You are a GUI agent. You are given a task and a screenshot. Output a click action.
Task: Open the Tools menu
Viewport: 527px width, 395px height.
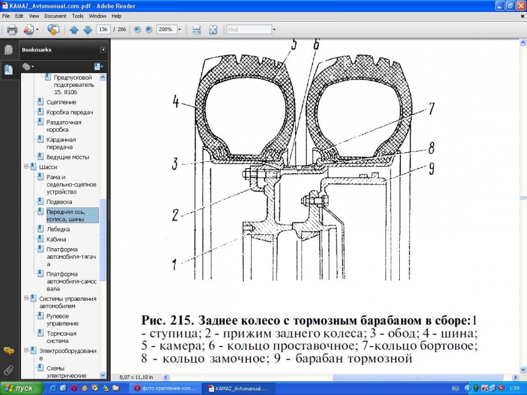78,15
